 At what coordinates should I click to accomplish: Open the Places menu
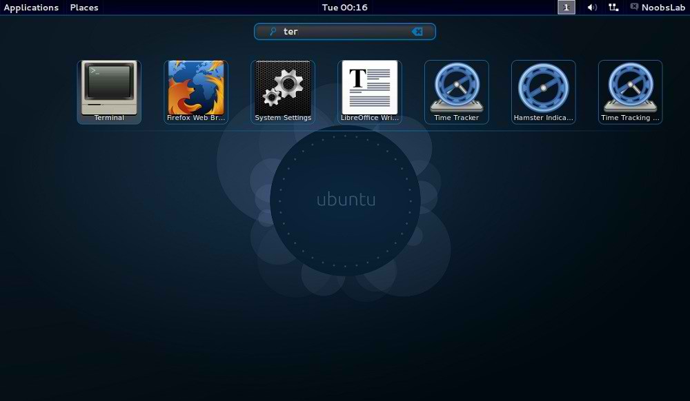point(84,8)
